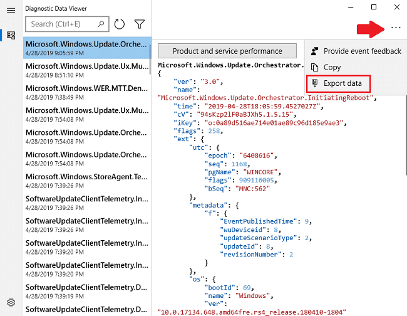Click the Copy icon in menu
Image resolution: width=407 pixels, height=316 pixels.
(314, 67)
